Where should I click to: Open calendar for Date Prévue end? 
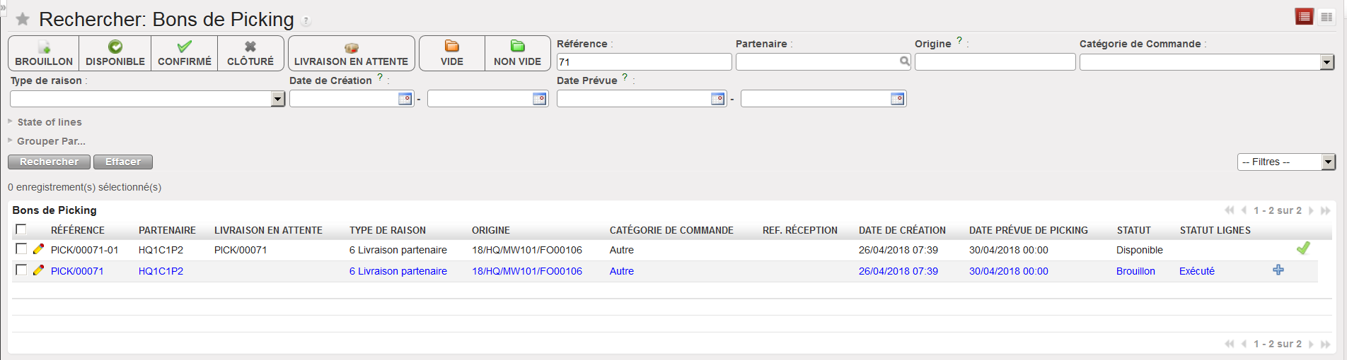tap(897, 99)
